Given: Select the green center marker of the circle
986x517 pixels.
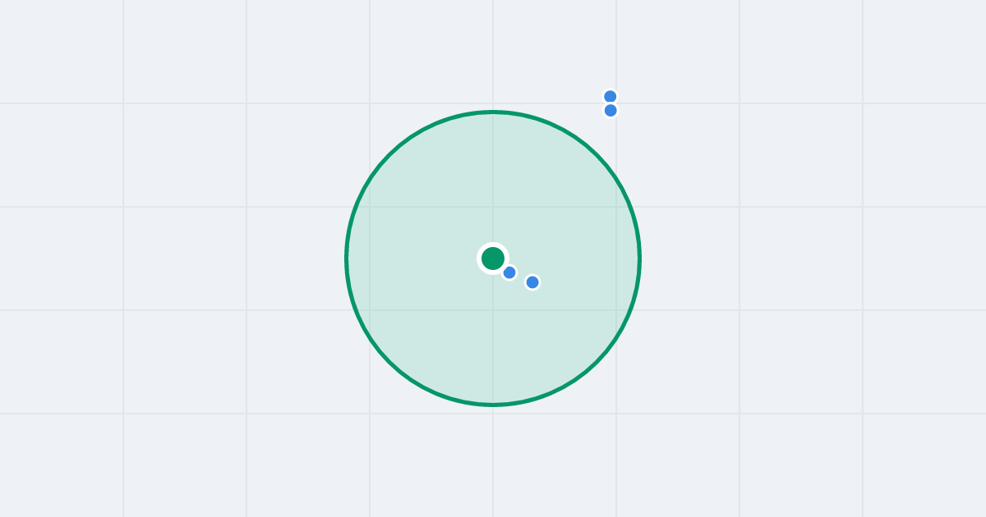Looking at the screenshot, I should pos(493,258).
